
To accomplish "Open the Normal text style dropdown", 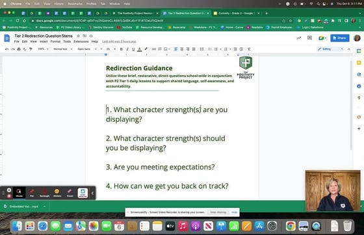I will 62,49.
